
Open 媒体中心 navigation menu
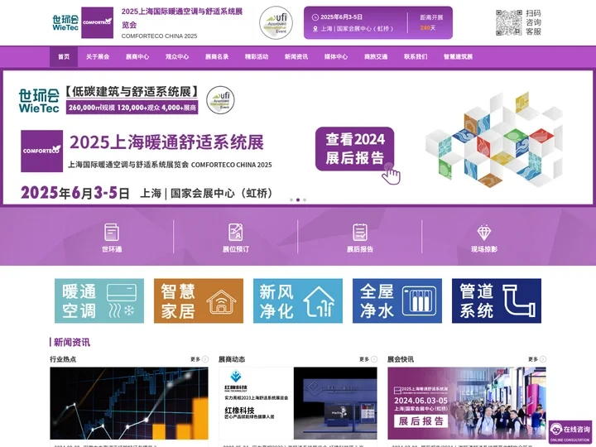click(336, 56)
